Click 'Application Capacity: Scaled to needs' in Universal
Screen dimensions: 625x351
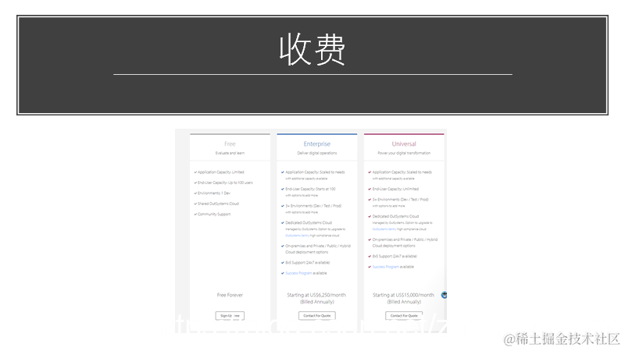click(x=402, y=172)
